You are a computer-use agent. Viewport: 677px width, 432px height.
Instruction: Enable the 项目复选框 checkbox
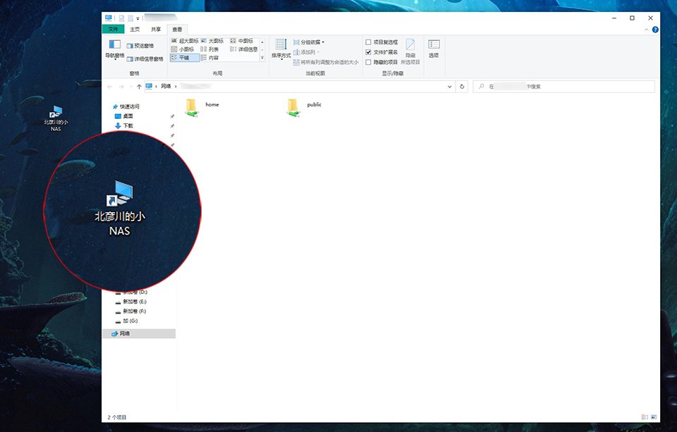tap(368, 42)
